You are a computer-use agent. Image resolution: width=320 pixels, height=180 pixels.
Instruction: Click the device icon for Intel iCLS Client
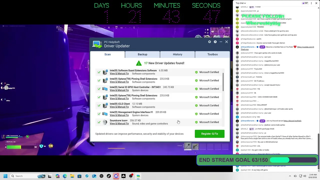tap(105, 105)
